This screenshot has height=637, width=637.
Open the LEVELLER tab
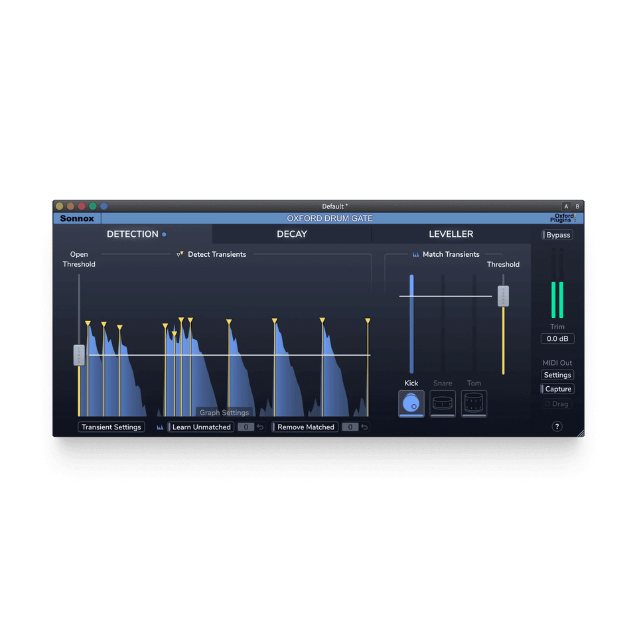451,234
